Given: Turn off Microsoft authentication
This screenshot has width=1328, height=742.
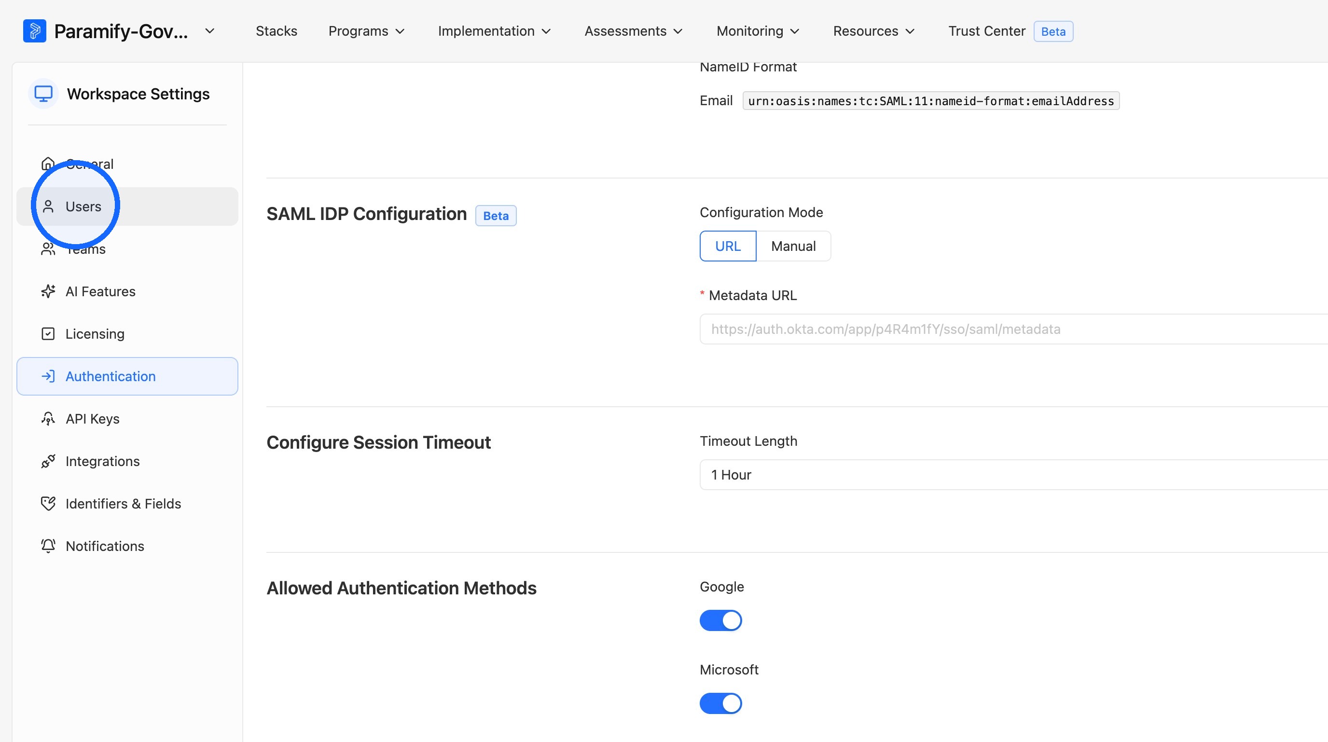Looking at the screenshot, I should pos(720,703).
